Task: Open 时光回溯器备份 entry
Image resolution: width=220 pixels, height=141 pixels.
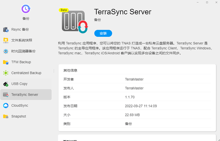Action: click(x=26, y=51)
